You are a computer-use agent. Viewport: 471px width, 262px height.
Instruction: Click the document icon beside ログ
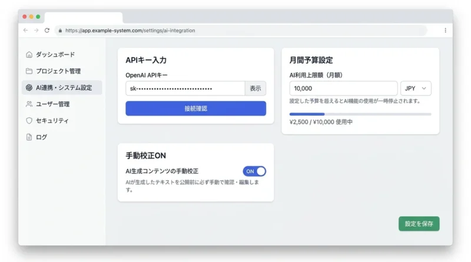[x=29, y=137]
